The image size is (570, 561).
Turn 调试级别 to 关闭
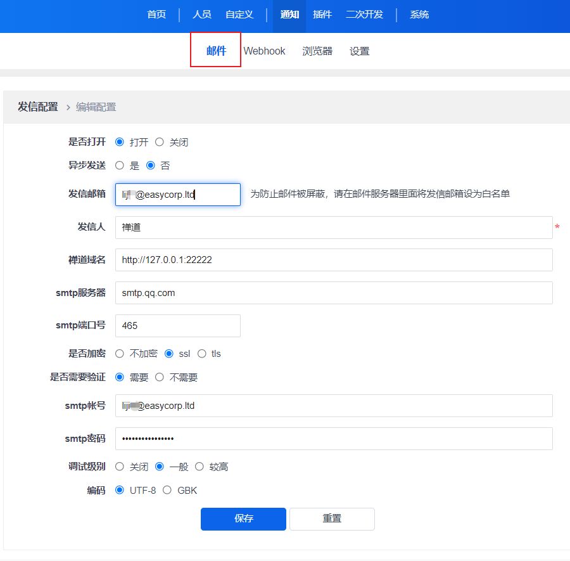point(120,467)
